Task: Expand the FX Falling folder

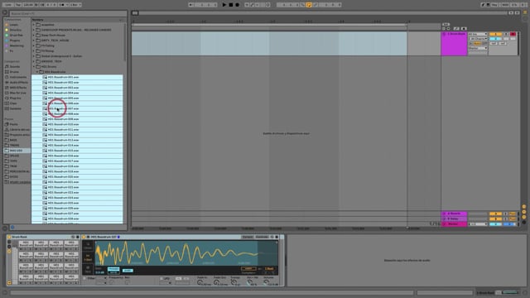Action: pos(34,46)
